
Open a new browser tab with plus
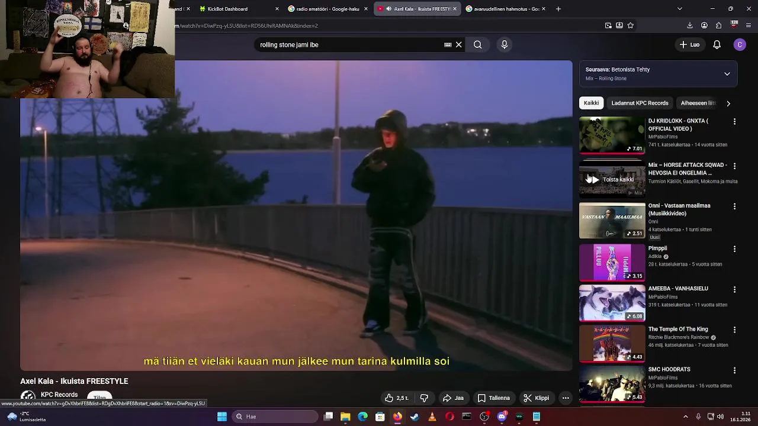point(558,9)
